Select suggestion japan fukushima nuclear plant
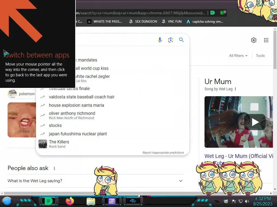277x207 pixels. coord(113,134)
